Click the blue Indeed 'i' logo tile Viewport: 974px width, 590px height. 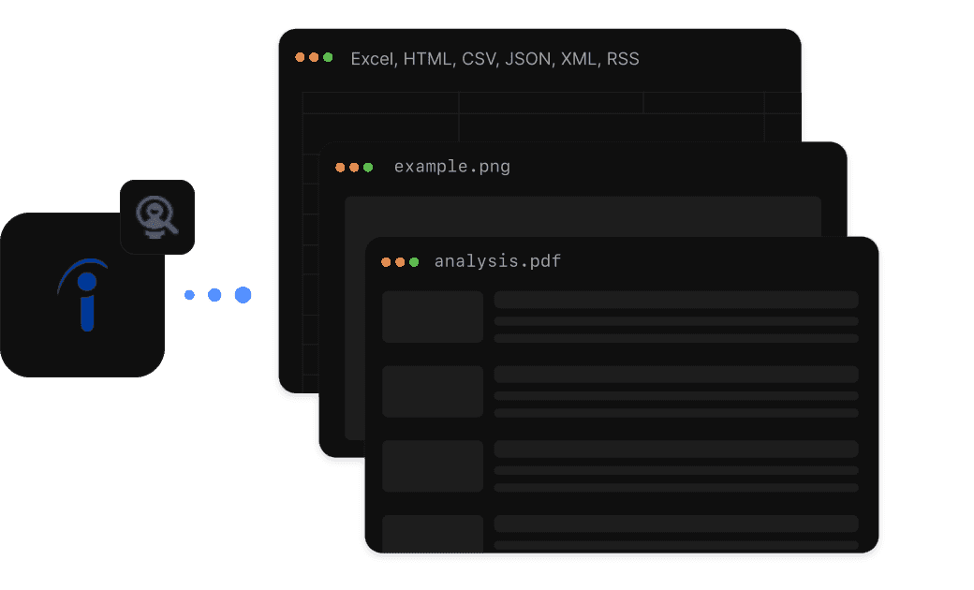tap(82, 295)
